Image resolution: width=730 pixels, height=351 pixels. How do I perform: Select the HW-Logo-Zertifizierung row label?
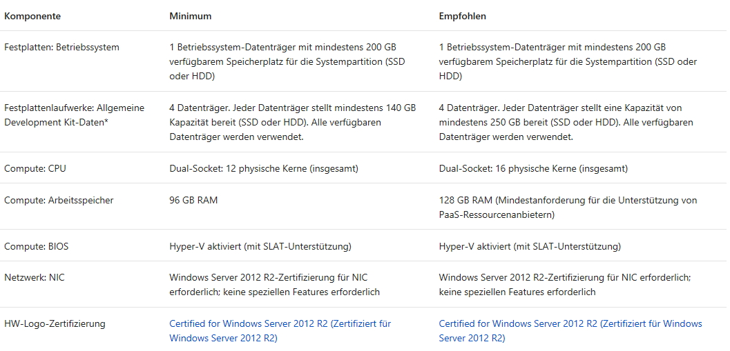(x=55, y=323)
